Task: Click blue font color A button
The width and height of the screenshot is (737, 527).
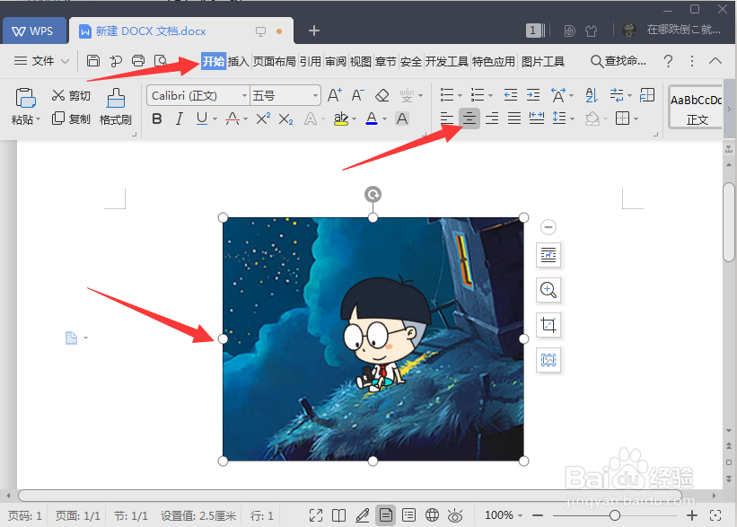Action: (372, 119)
